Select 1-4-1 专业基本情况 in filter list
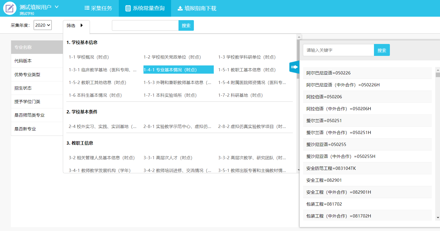The image size is (440, 231). (x=178, y=70)
